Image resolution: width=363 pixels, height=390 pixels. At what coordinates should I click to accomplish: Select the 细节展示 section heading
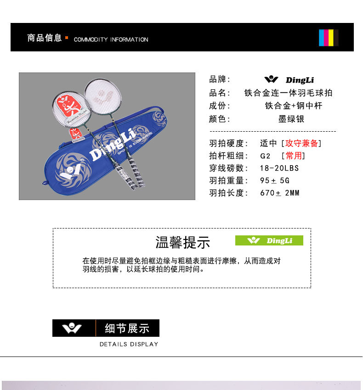[x=127, y=328]
